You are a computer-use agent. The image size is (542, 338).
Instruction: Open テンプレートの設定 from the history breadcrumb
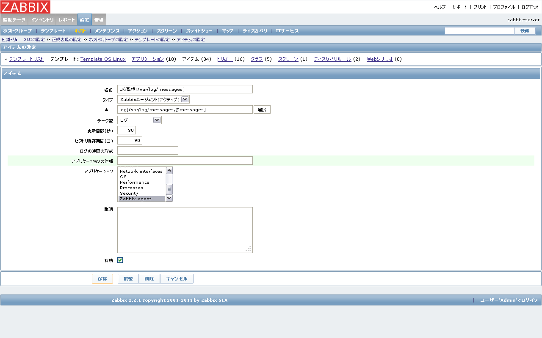[x=150, y=39]
